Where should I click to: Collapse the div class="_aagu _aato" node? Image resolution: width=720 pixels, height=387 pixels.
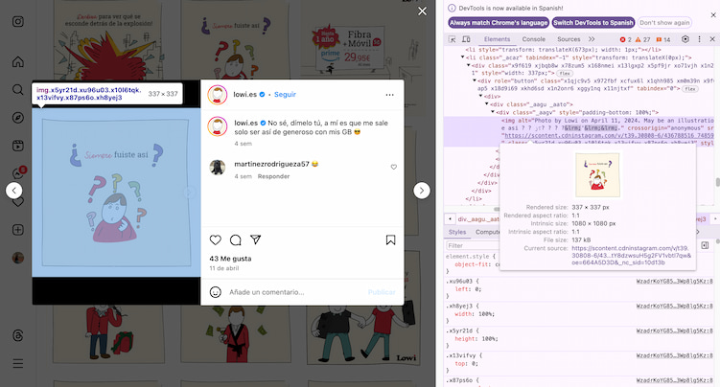pos(487,104)
